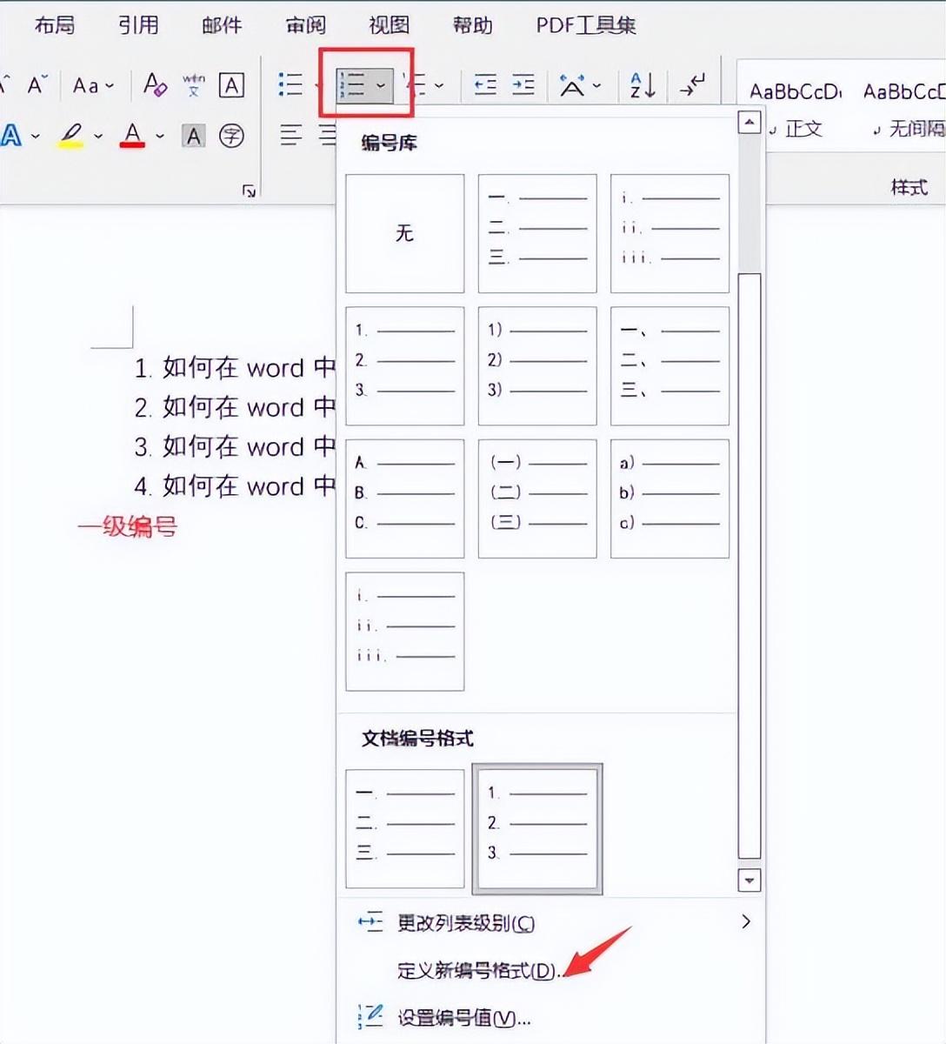Screen dimensions: 946x1044
Task: Click document line "2. 如何在 word 中"
Action: [x=235, y=407]
